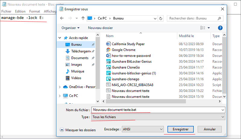Open Format menu in Bloc-notes
This screenshot has height=139, width=241.
(35, 11)
